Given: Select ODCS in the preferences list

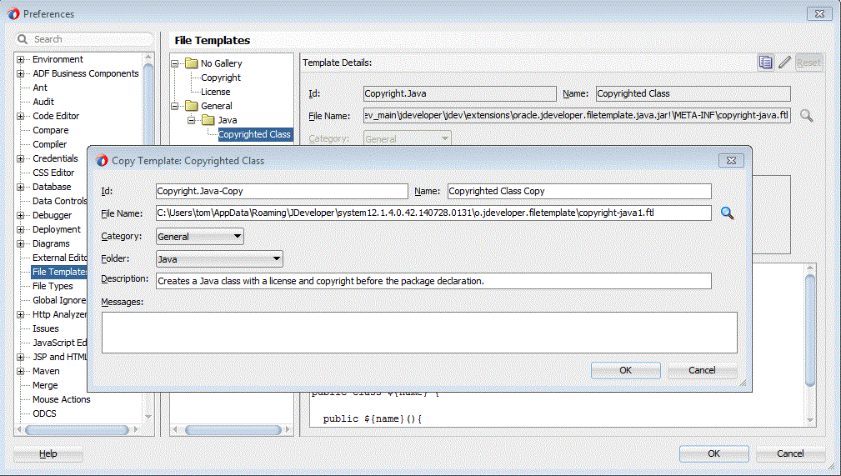Looking at the screenshot, I should pyautogui.click(x=44, y=413).
